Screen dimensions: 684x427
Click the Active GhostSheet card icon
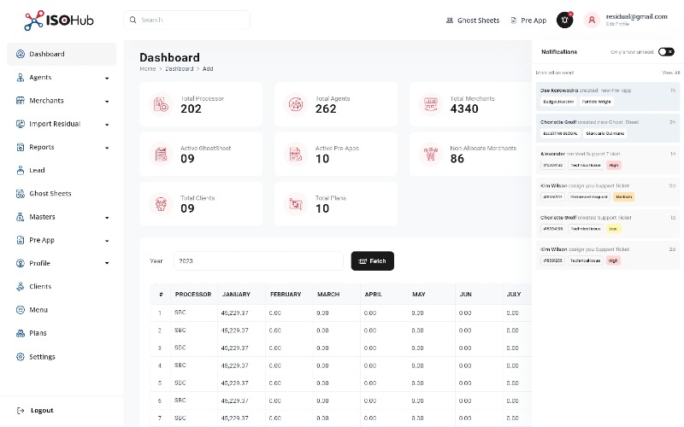[161, 155]
